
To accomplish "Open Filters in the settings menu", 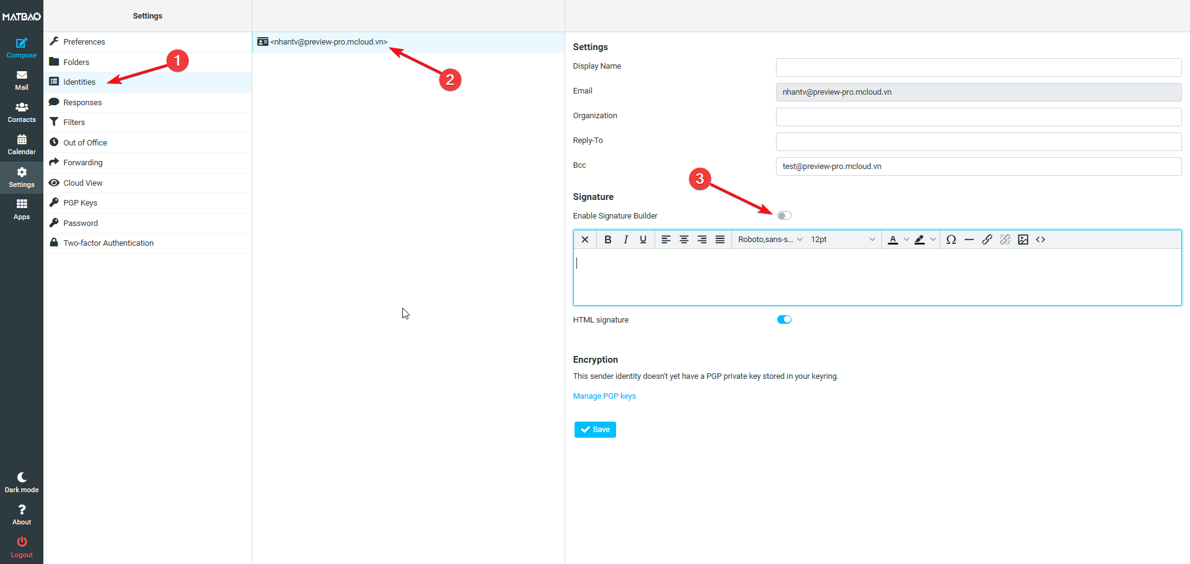I will point(74,123).
